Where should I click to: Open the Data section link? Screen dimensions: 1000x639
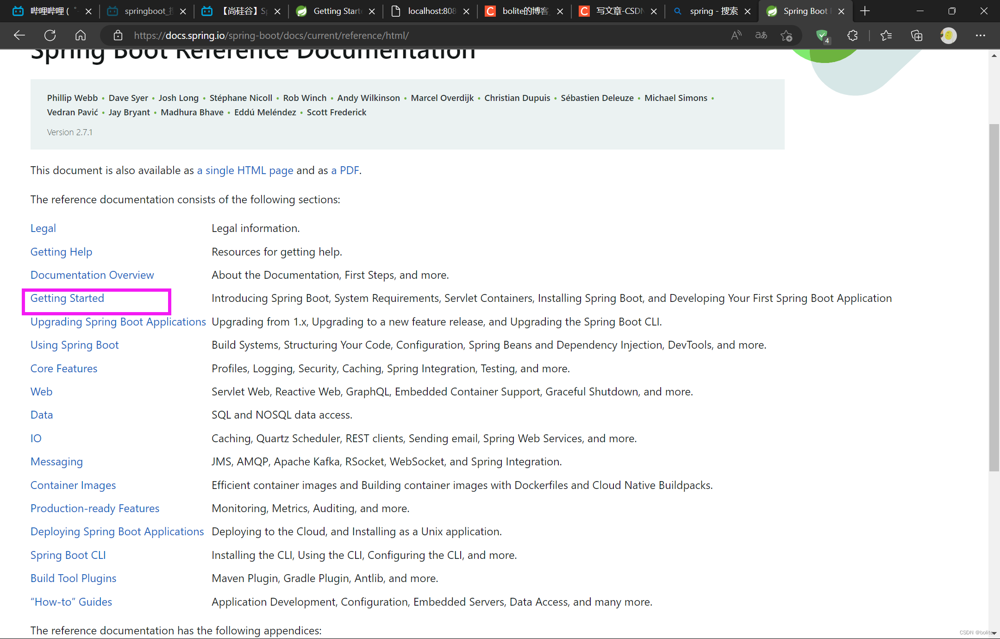coord(42,415)
